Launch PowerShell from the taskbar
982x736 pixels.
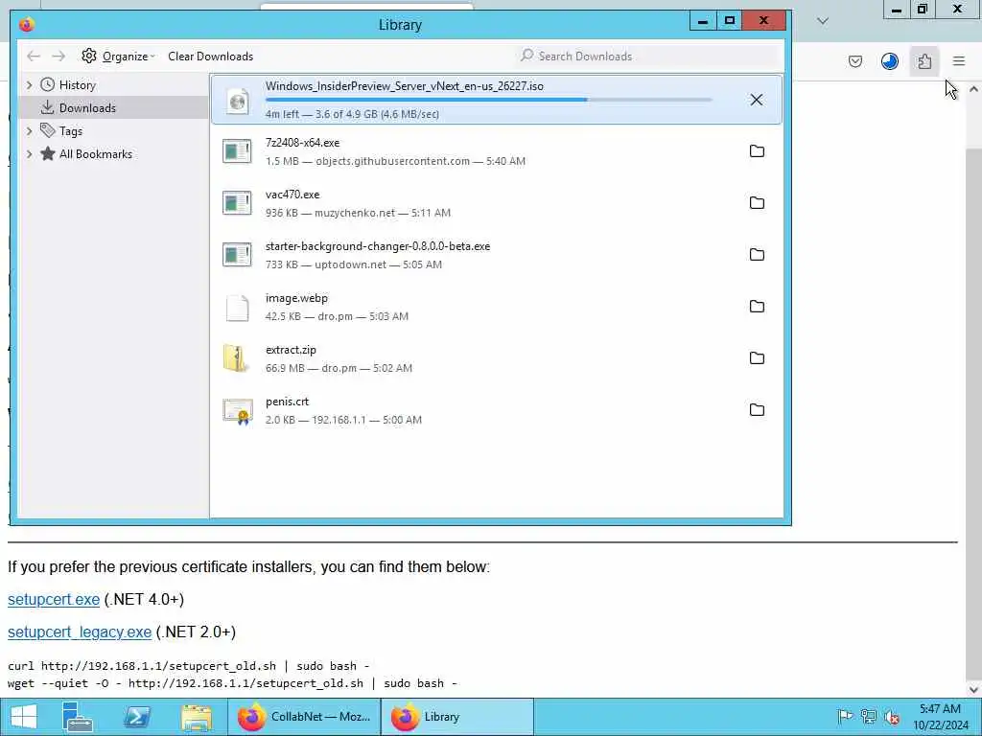pos(136,717)
